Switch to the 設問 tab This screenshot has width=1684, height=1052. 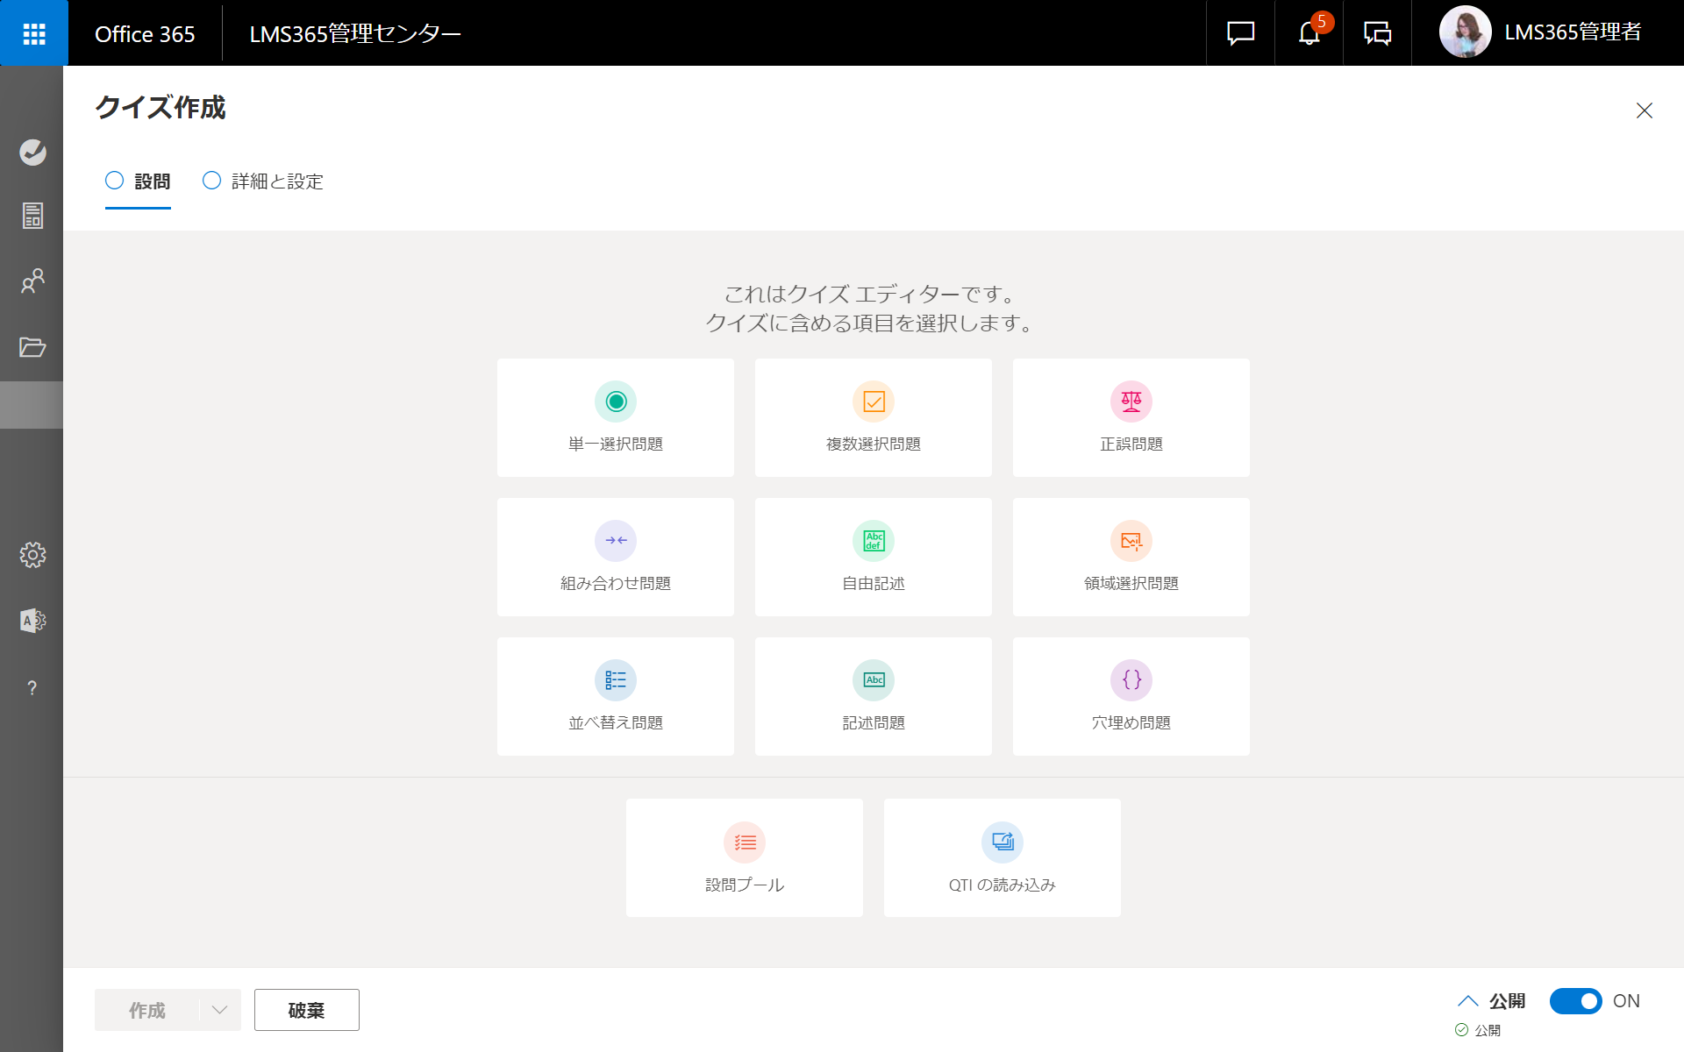point(139,181)
